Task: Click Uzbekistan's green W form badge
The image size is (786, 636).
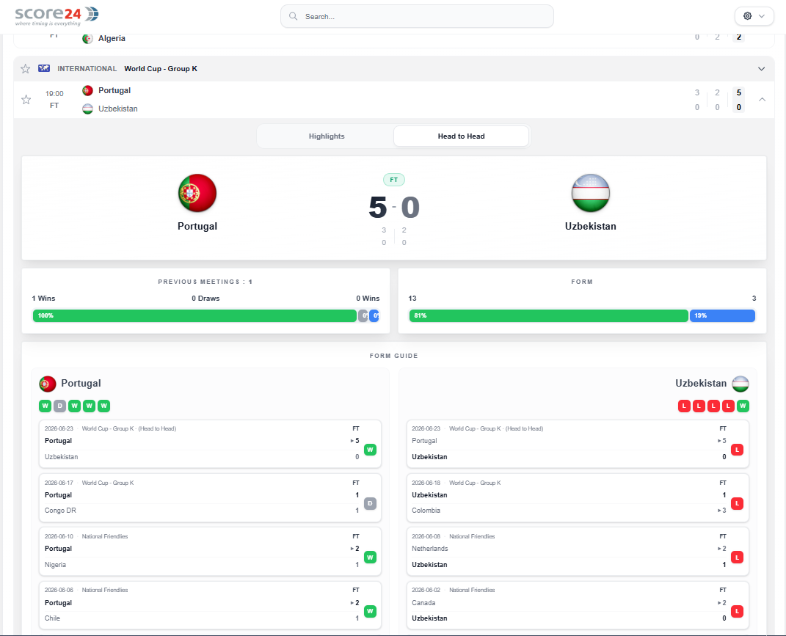Action: click(743, 406)
